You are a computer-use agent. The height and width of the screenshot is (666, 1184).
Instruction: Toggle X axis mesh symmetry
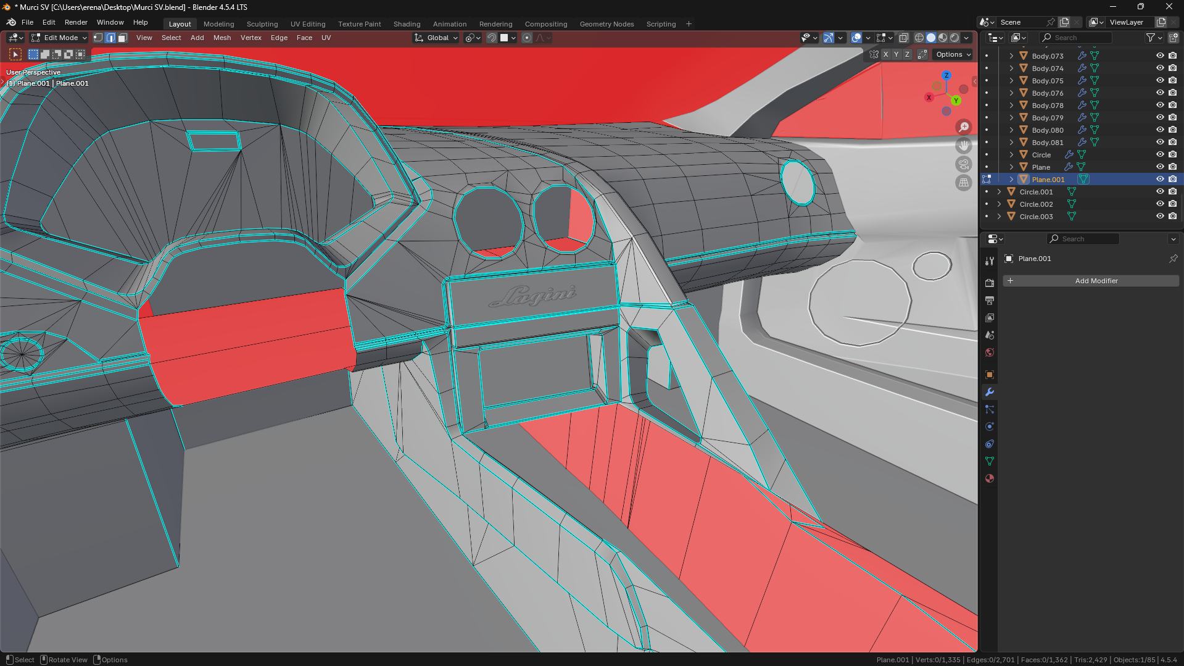[885, 54]
